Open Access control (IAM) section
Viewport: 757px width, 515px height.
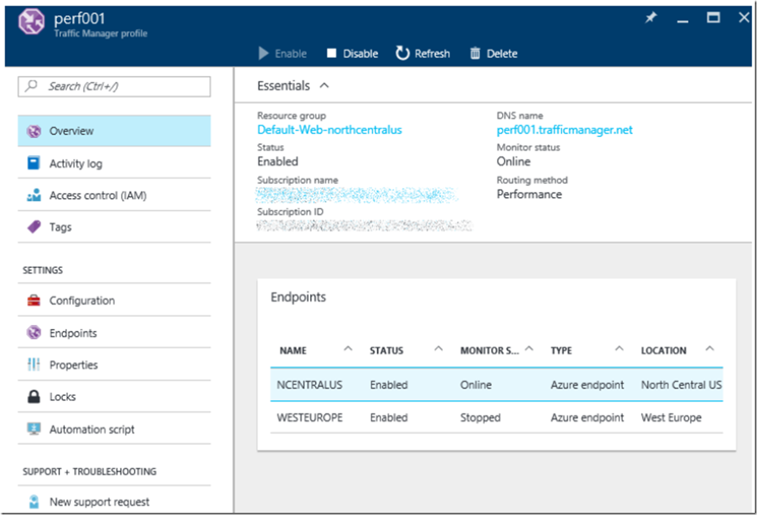[x=114, y=195]
